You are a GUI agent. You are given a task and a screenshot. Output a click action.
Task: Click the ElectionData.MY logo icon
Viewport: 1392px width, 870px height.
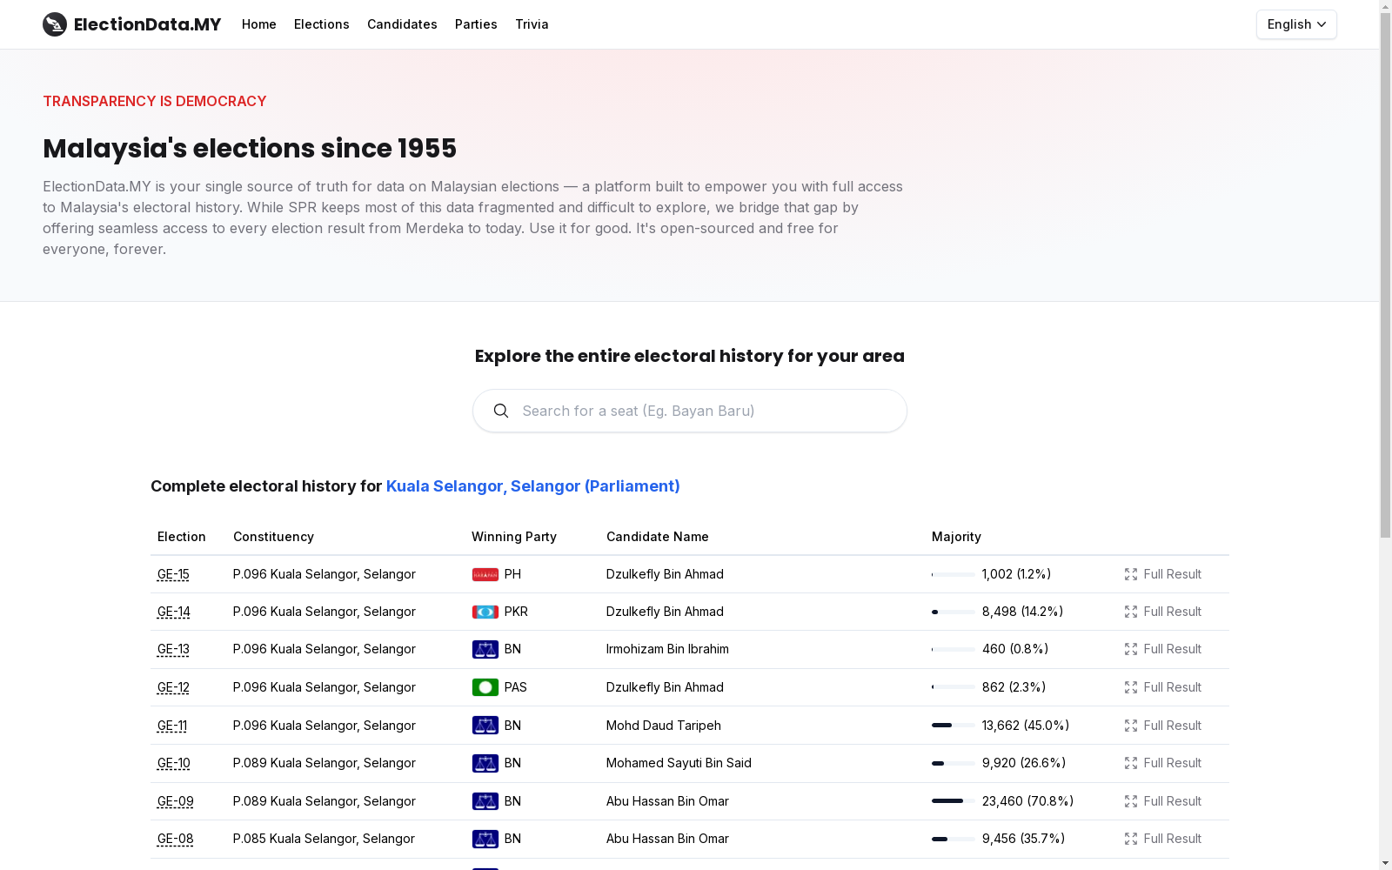(55, 24)
